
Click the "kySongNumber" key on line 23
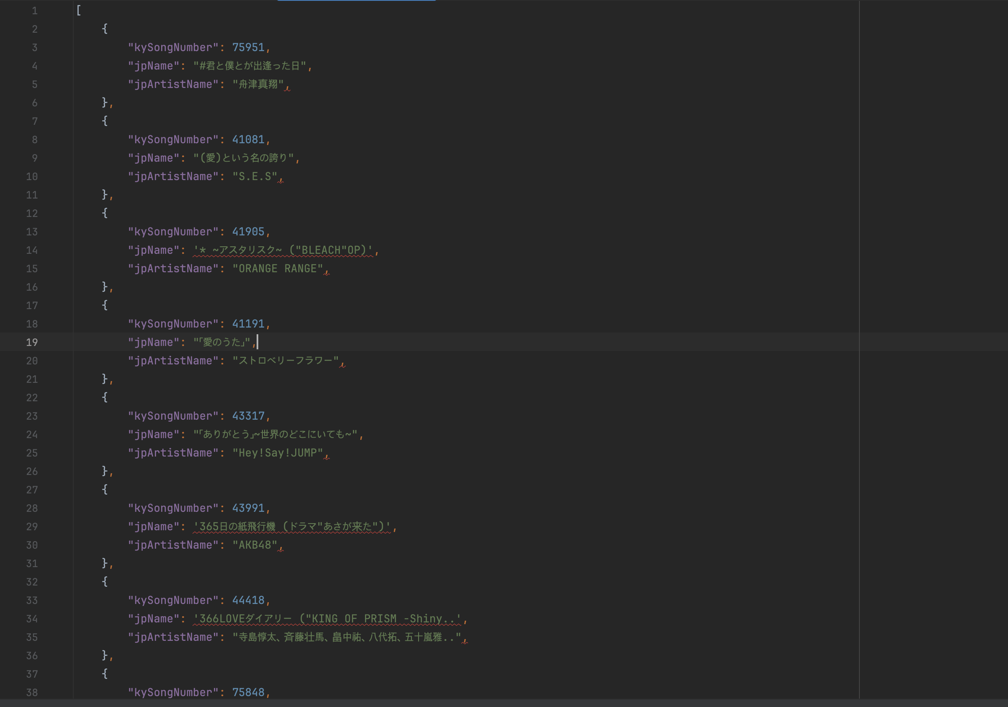click(173, 417)
